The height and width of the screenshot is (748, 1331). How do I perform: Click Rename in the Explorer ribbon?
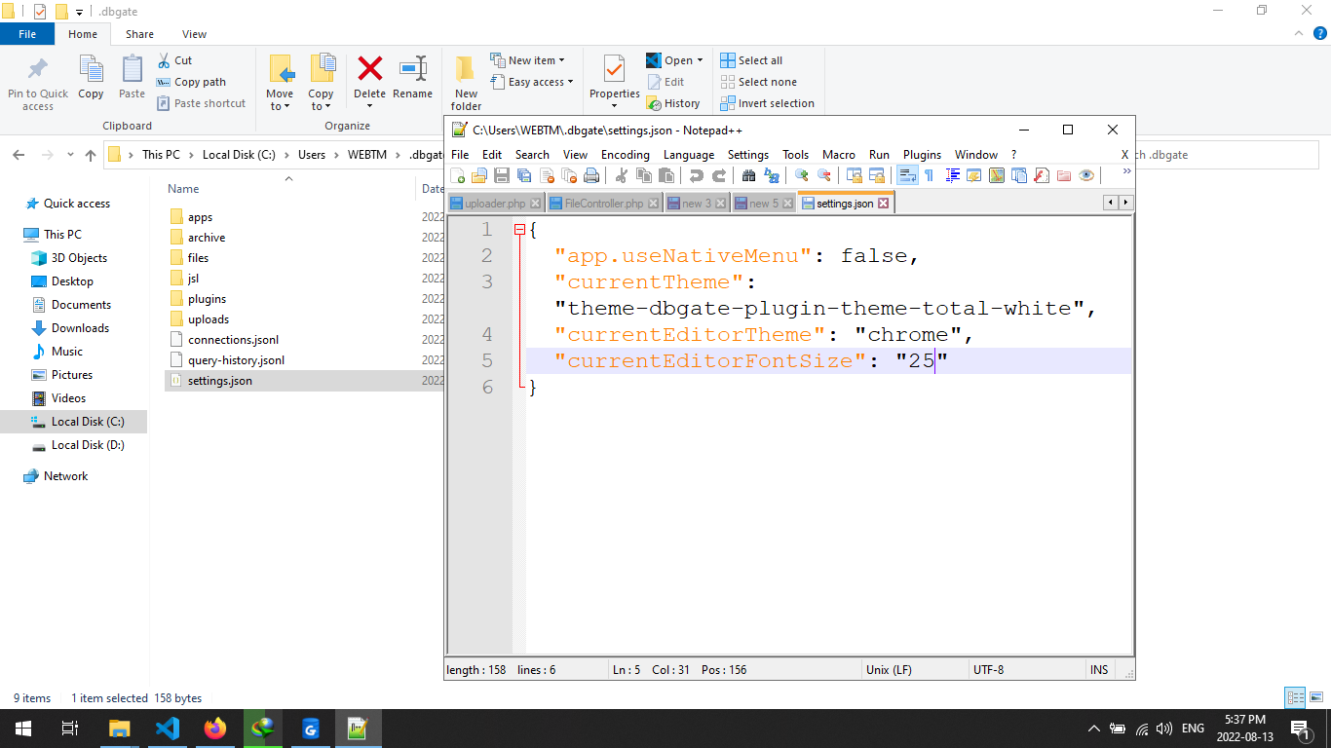pos(413,78)
